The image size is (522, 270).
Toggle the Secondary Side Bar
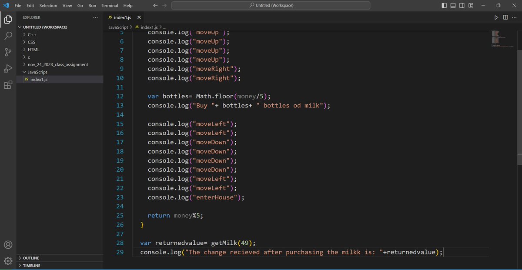[x=461, y=5]
